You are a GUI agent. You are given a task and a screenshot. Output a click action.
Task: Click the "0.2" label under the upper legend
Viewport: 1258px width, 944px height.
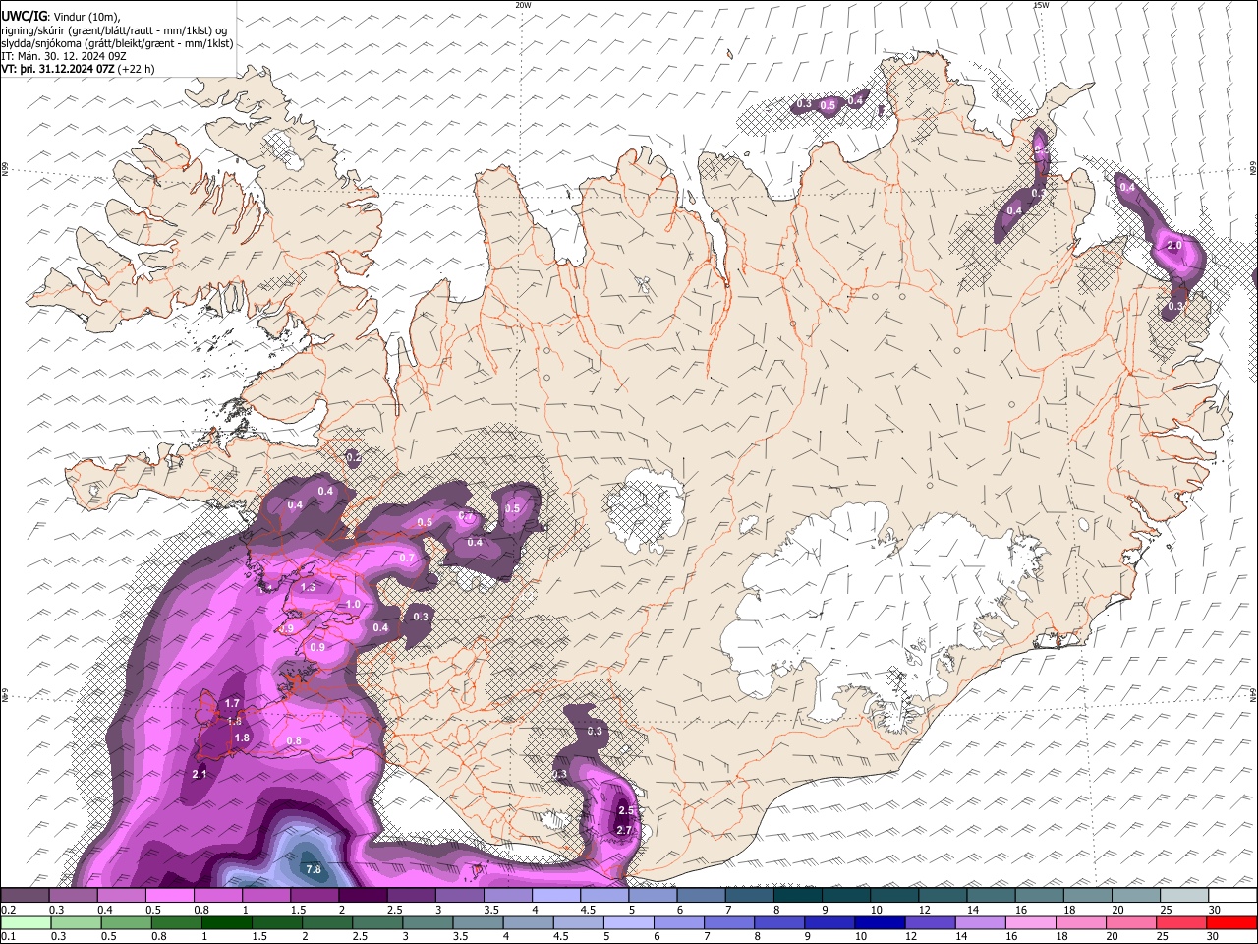[x=7, y=910]
